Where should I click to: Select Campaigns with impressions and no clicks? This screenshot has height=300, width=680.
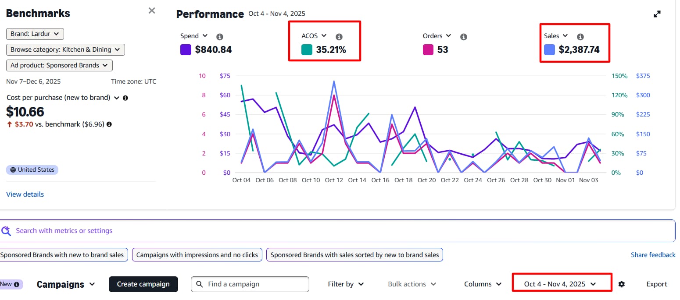coord(197,255)
